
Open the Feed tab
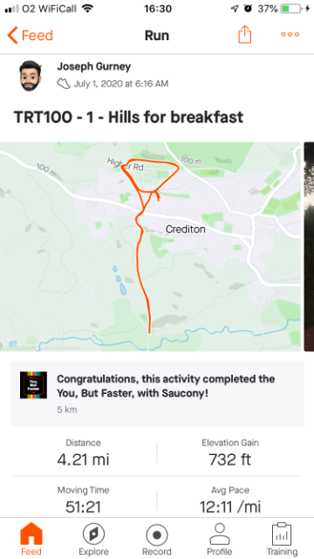coord(31,539)
